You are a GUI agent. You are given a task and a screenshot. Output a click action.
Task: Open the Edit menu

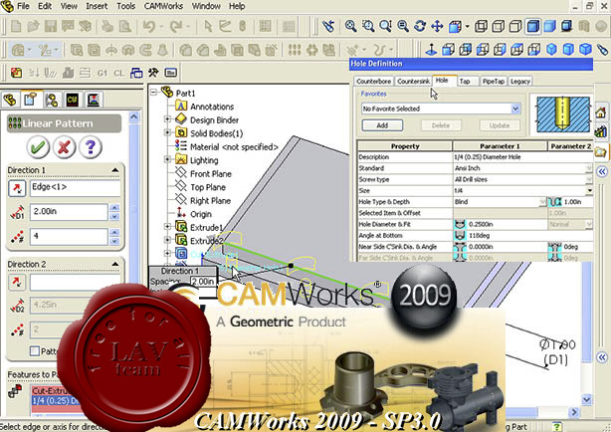(45, 6)
